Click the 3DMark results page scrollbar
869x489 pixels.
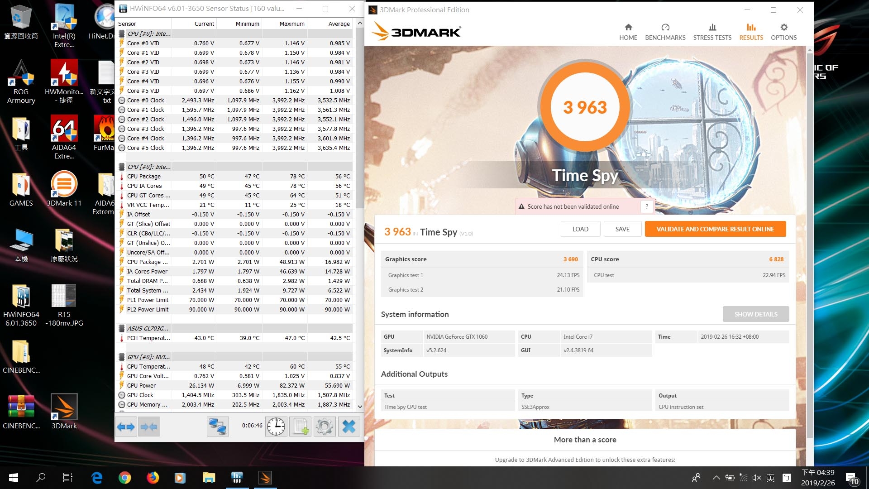810,244
